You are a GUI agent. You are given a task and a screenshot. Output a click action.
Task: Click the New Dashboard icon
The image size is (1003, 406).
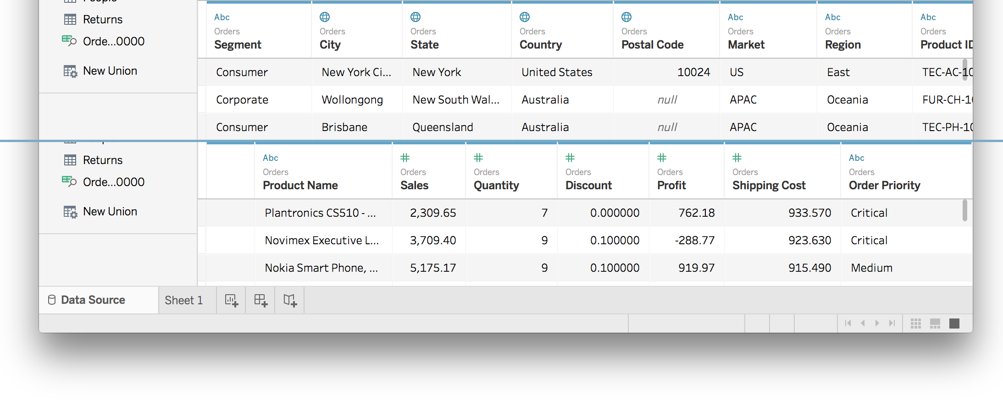260,301
